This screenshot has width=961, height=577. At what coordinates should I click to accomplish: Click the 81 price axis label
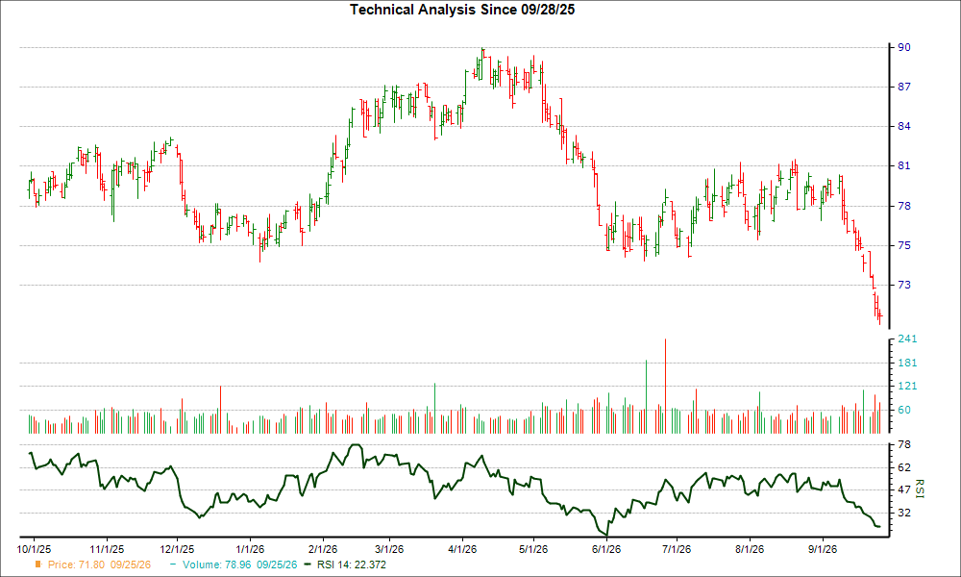(x=904, y=166)
